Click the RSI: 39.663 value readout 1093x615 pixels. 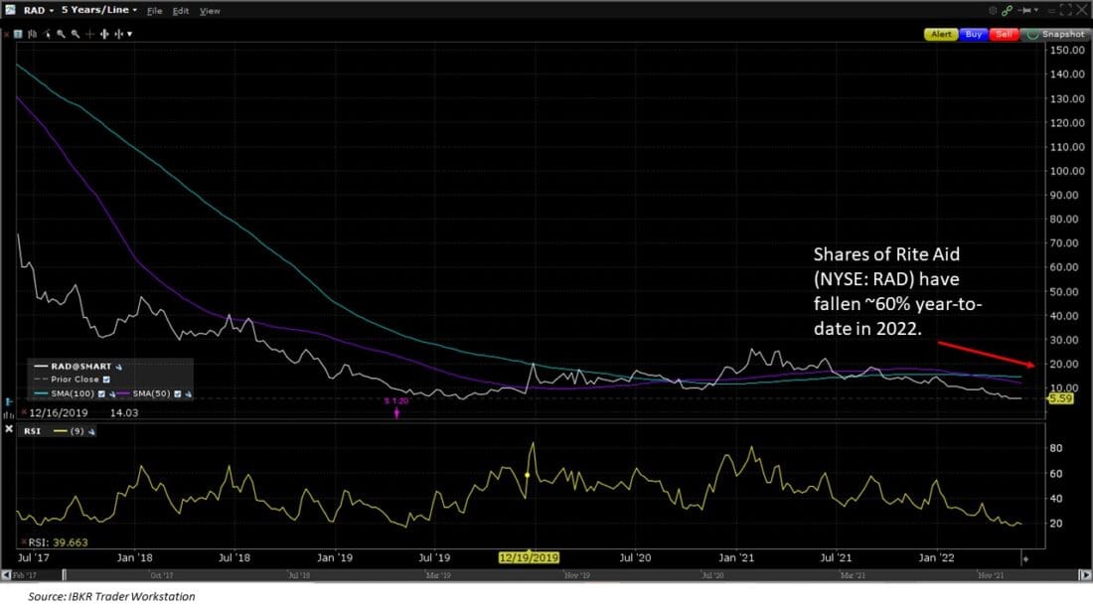(x=59, y=541)
